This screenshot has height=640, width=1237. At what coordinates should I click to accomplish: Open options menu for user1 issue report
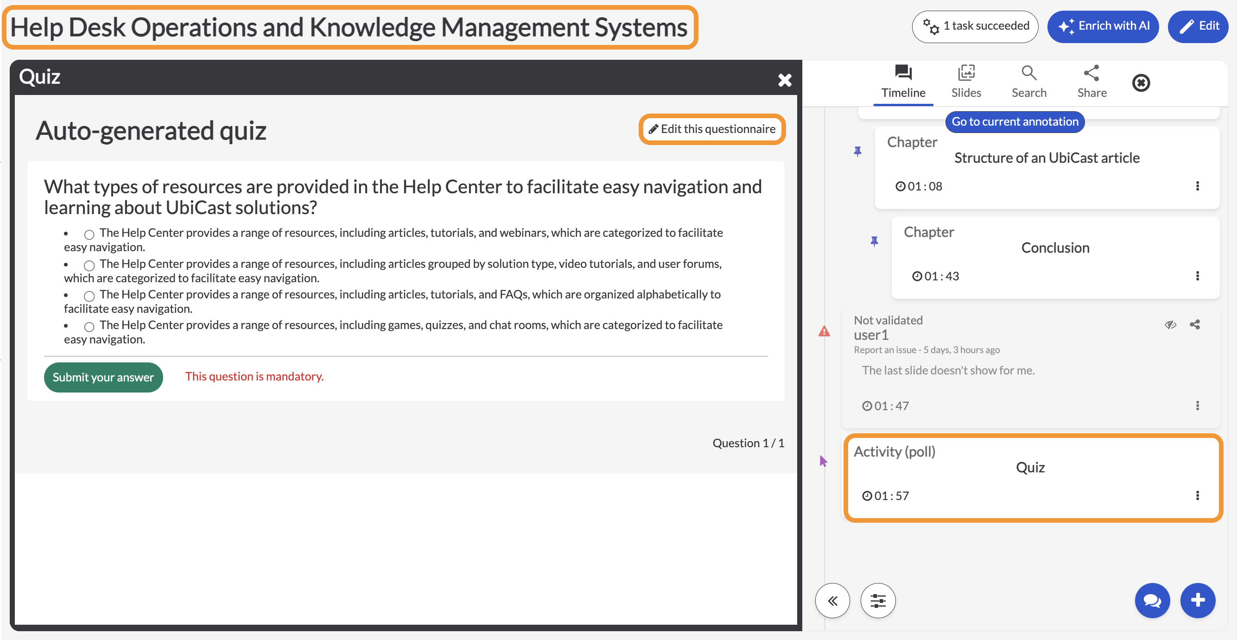point(1197,405)
